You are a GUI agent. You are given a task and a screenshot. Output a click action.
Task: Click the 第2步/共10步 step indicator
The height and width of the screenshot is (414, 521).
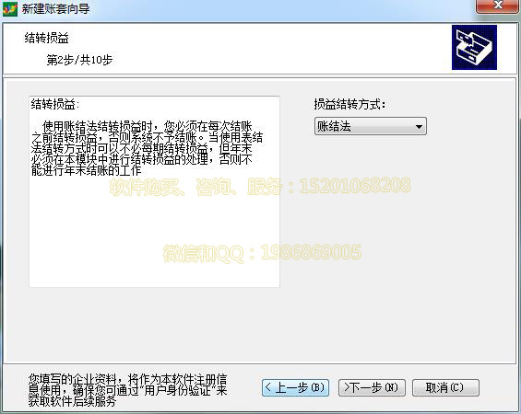(x=79, y=60)
